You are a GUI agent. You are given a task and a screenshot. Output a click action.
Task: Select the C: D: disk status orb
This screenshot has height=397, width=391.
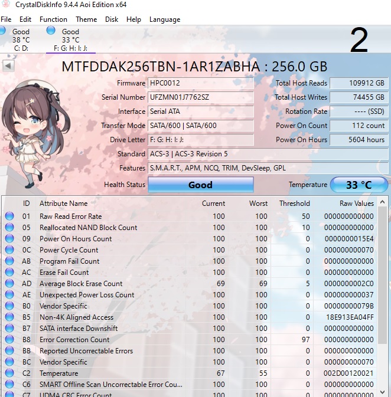point(3,31)
